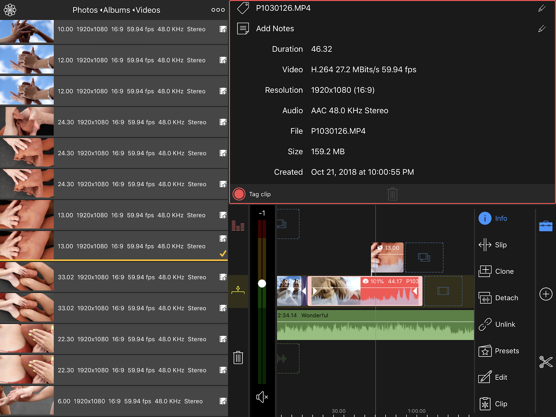Click the -1 volume level readout
The image size is (556, 417).
[262, 213]
